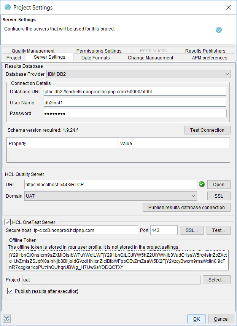This screenshot has height=326, width=237.
Task: Click the HCL Quality Server URL field
Action: click(110, 184)
